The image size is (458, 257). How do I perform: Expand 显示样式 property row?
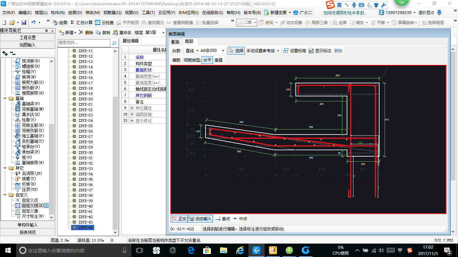(132, 121)
